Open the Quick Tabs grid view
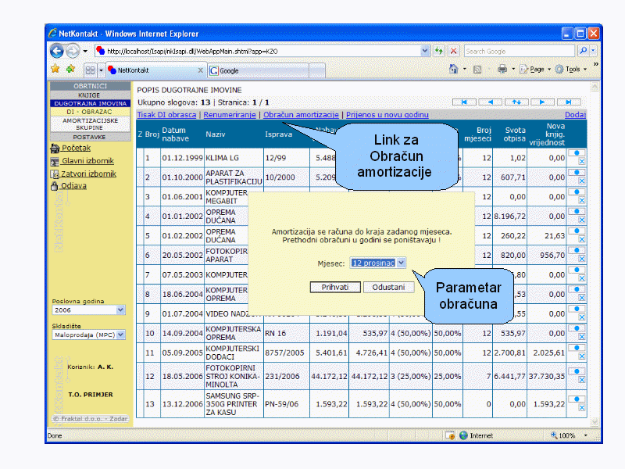Image resolution: width=625 pixels, height=469 pixels. click(x=90, y=70)
